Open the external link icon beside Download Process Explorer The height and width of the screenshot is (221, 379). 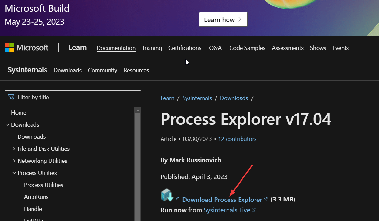tap(266, 199)
